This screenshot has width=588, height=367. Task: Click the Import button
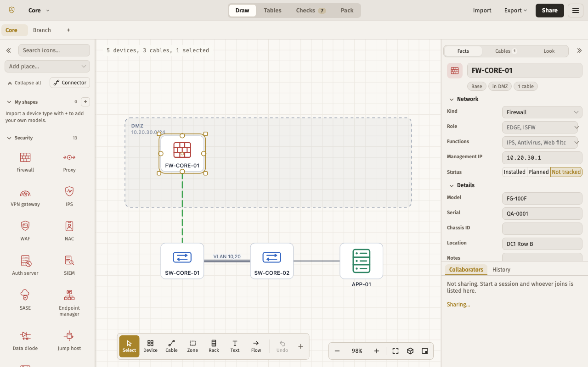coord(482,11)
